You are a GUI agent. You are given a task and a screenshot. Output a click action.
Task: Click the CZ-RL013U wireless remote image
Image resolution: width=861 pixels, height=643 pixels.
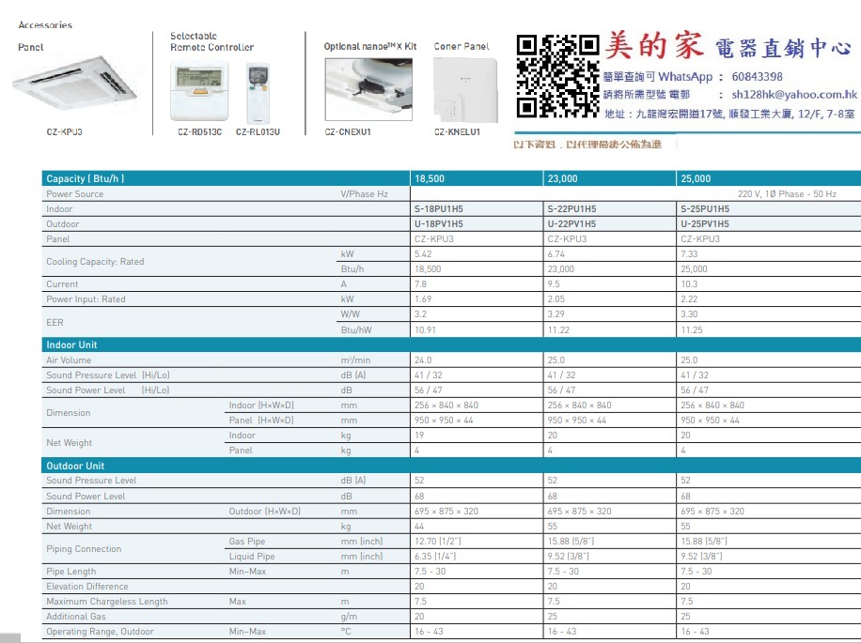[x=258, y=94]
